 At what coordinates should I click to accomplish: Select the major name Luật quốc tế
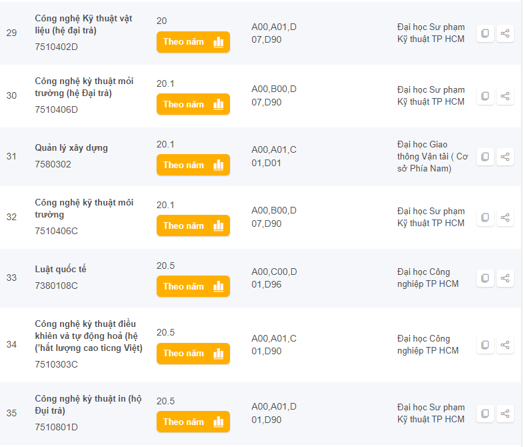coord(61,269)
